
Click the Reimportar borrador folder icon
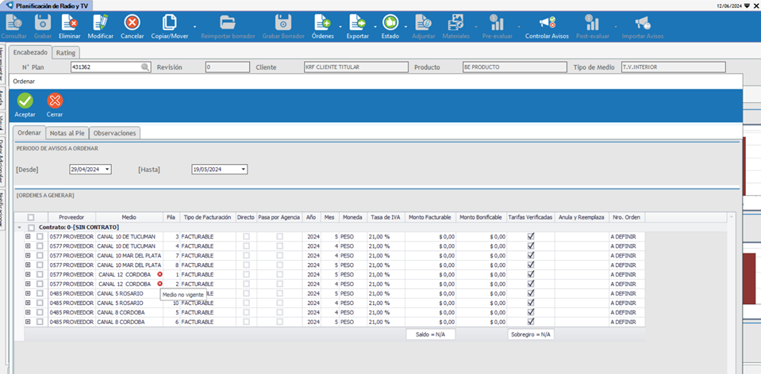click(227, 22)
